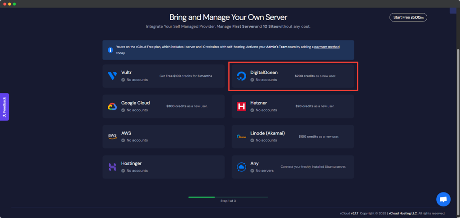The width and height of the screenshot is (460, 218).
Task: Select the Hostinger logo icon
Action: tap(112, 167)
